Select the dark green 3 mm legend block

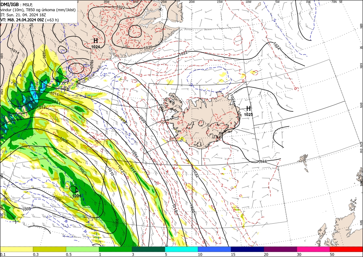point(148,249)
